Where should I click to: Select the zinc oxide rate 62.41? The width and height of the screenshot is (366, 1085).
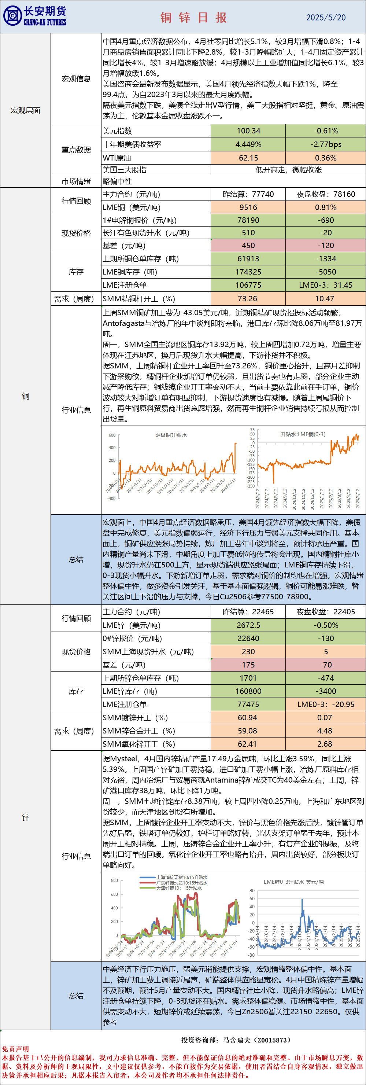(x=248, y=744)
